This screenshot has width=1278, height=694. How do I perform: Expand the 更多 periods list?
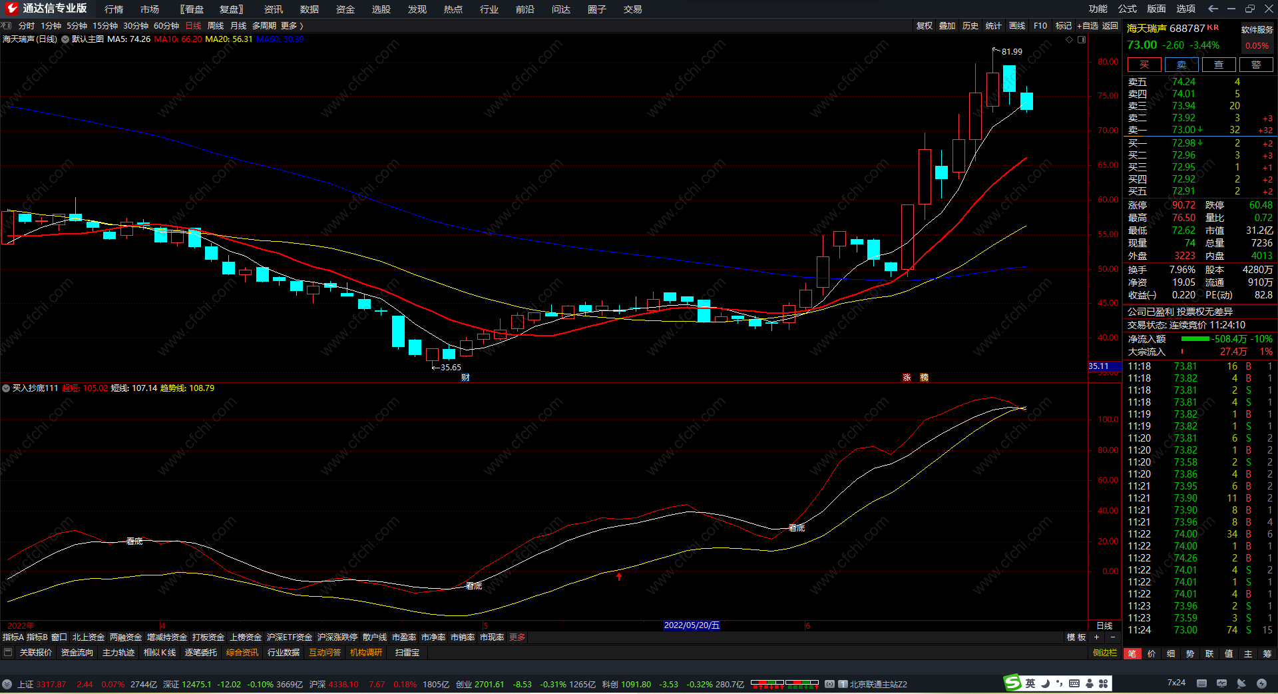click(292, 26)
